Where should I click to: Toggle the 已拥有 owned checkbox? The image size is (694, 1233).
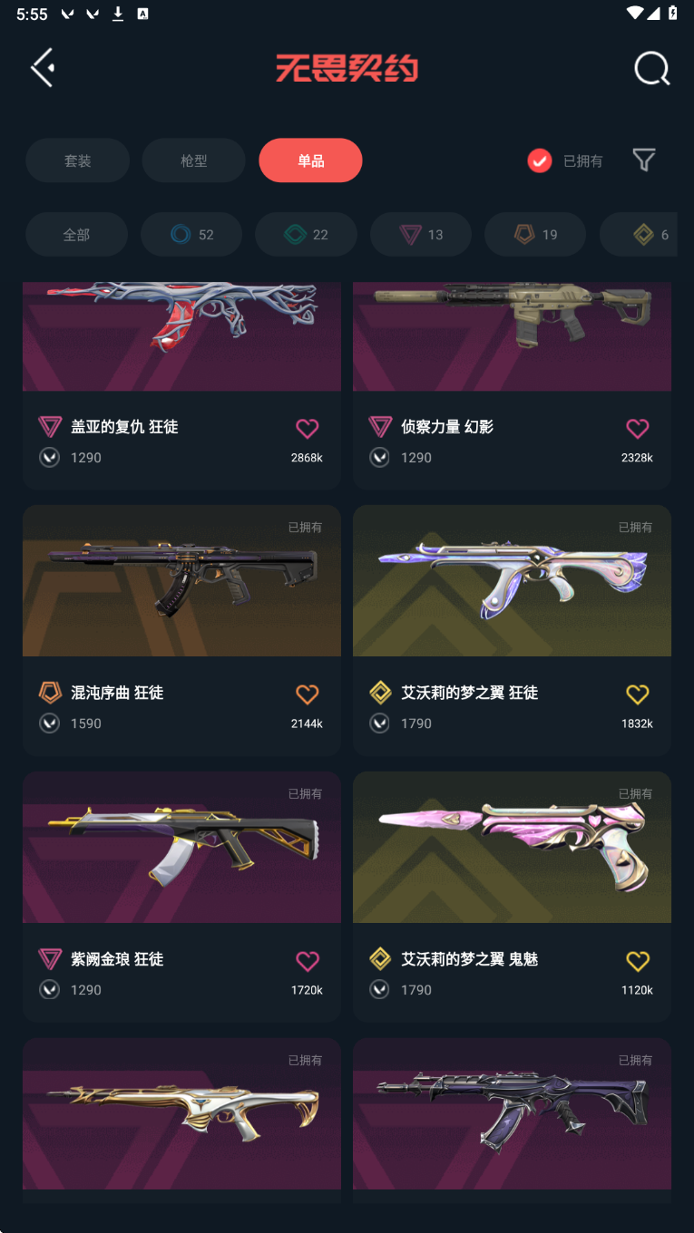[x=540, y=160]
